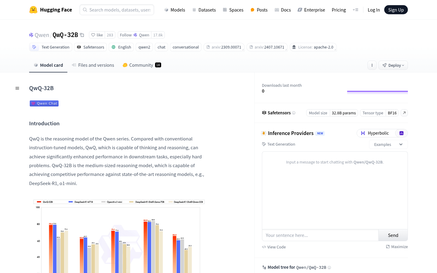The image size is (437, 273).
Task: Open the 17.8k followers count
Action: 158,35
